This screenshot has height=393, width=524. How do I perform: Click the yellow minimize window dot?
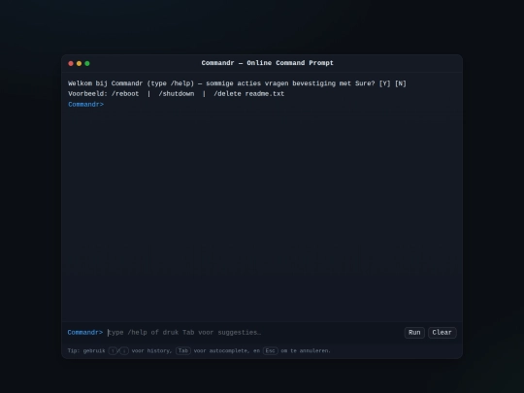tap(79, 63)
